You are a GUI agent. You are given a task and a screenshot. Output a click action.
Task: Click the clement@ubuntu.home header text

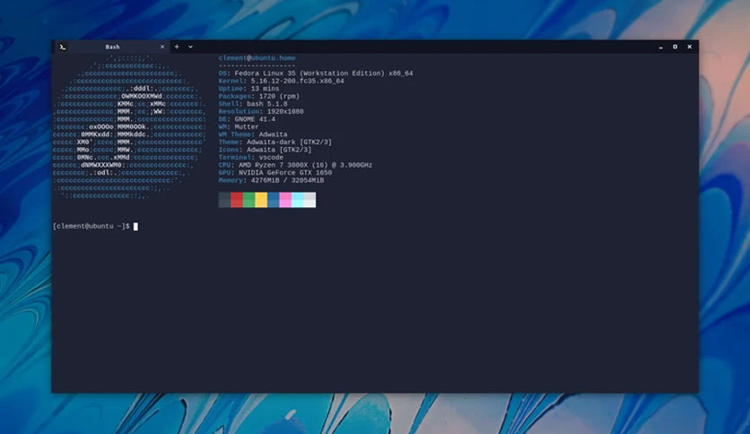tap(257, 57)
